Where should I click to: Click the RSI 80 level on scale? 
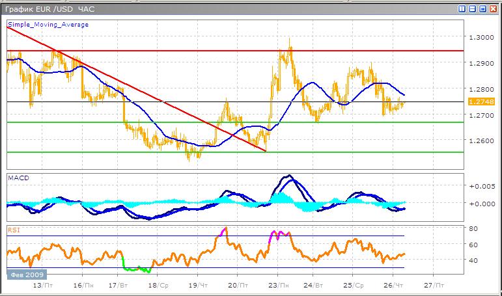[475, 229]
